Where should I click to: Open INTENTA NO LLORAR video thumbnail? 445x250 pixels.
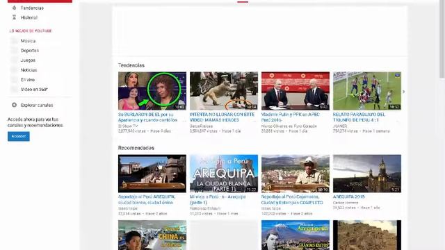click(224, 91)
